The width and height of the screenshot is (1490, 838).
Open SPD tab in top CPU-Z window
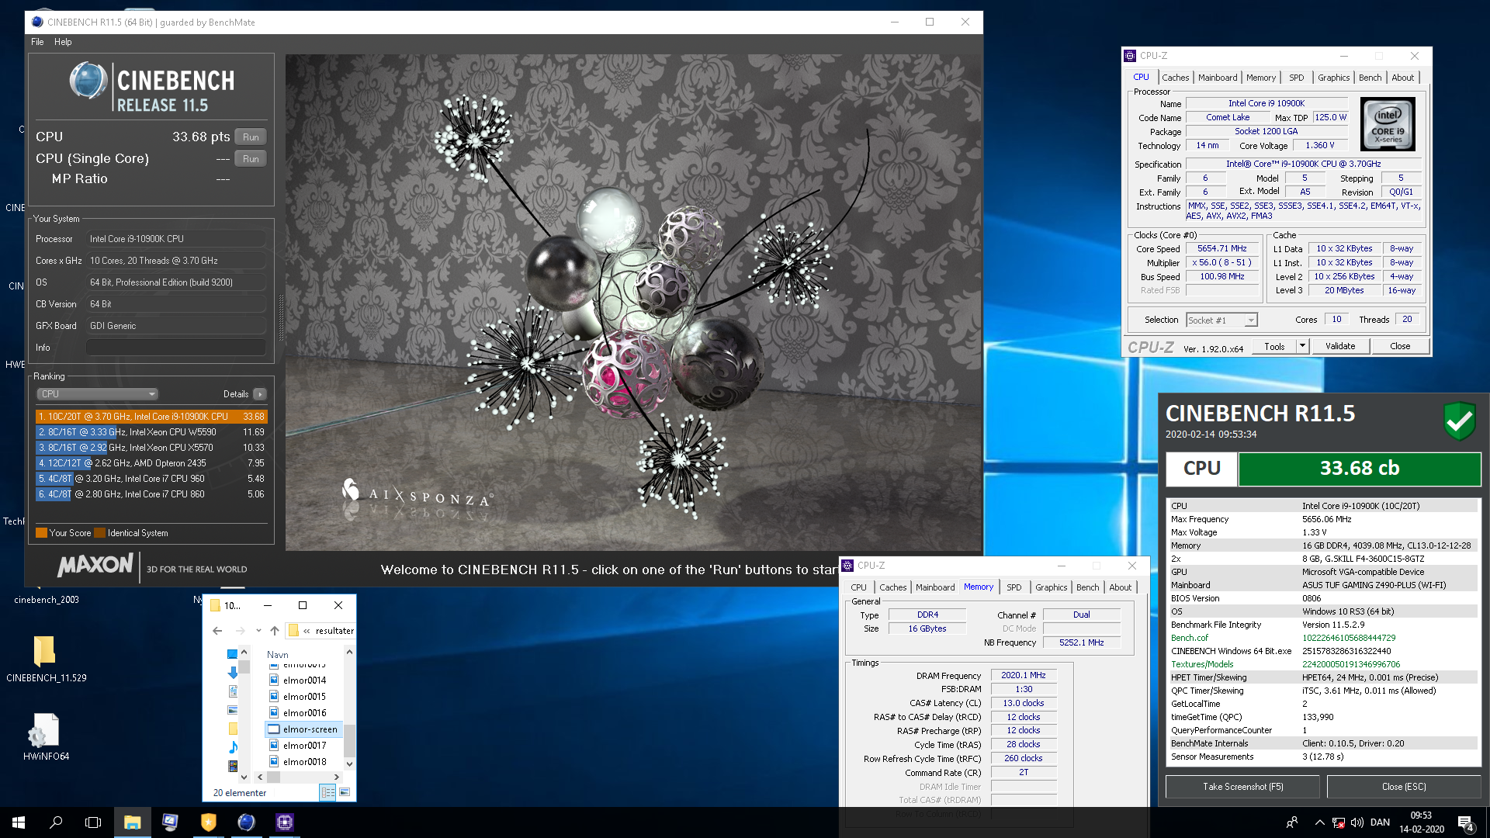tap(1296, 78)
